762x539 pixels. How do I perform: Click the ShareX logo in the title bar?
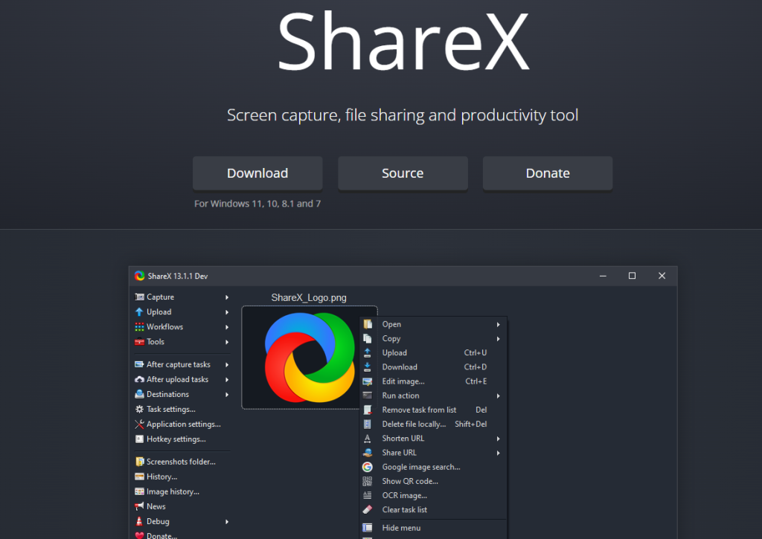tap(139, 276)
